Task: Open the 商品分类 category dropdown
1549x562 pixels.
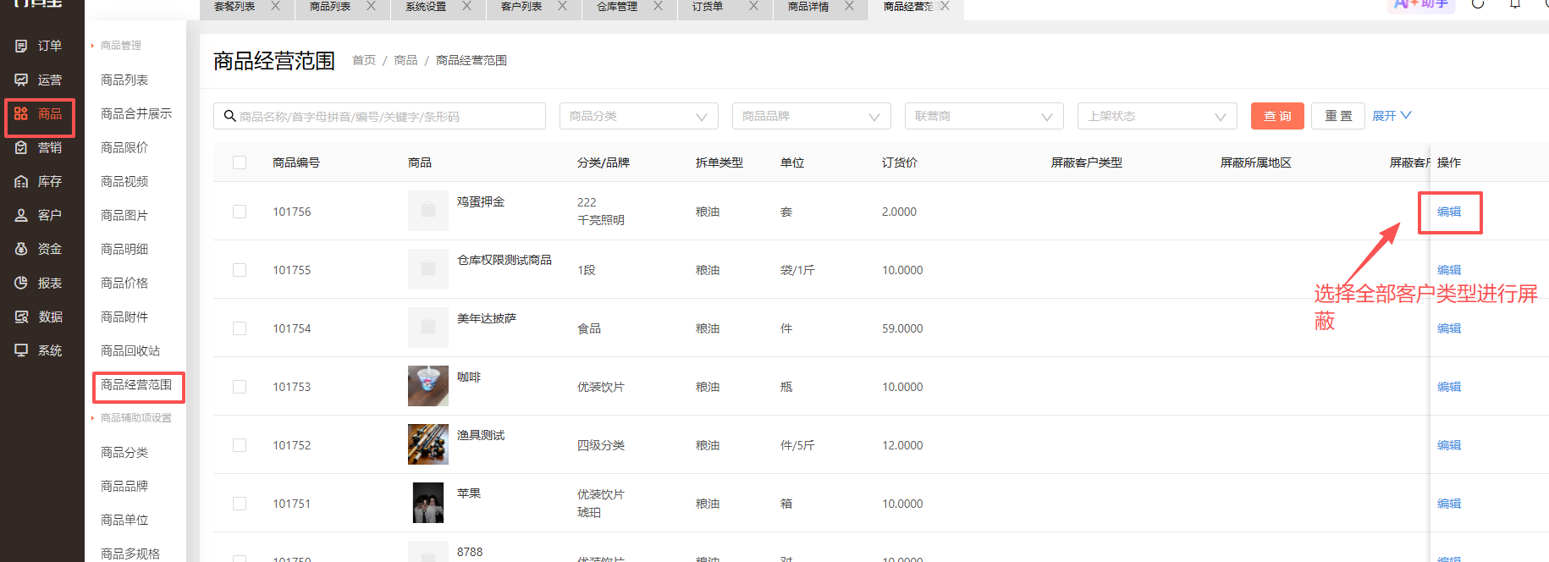Action: (639, 116)
